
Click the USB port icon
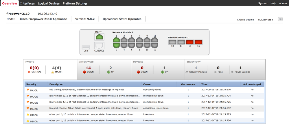86,47
